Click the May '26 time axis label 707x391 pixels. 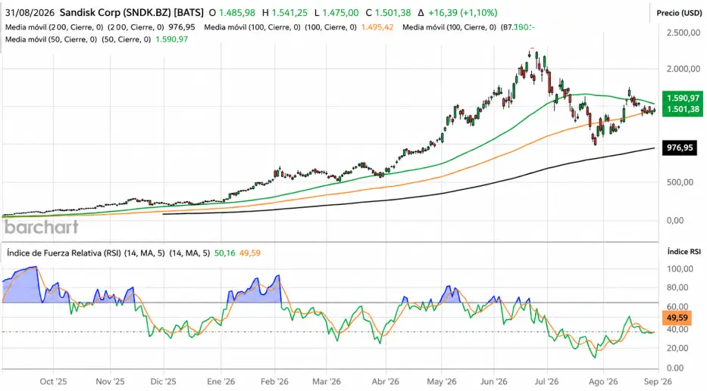pyautogui.click(x=442, y=382)
